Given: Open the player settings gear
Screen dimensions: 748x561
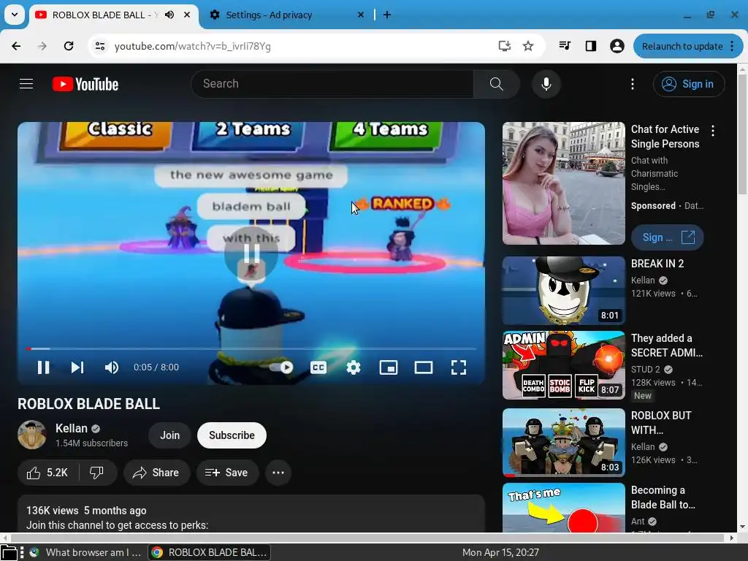Looking at the screenshot, I should pyautogui.click(x=354, y=367).
